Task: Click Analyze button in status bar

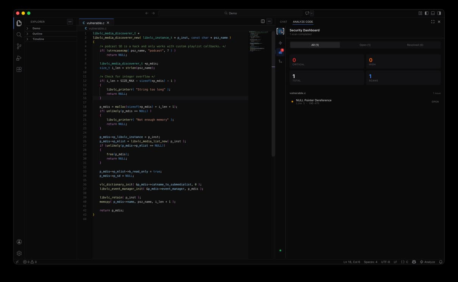Action: click(427, 262)
